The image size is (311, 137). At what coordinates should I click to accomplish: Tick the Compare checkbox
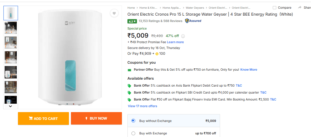275,8
